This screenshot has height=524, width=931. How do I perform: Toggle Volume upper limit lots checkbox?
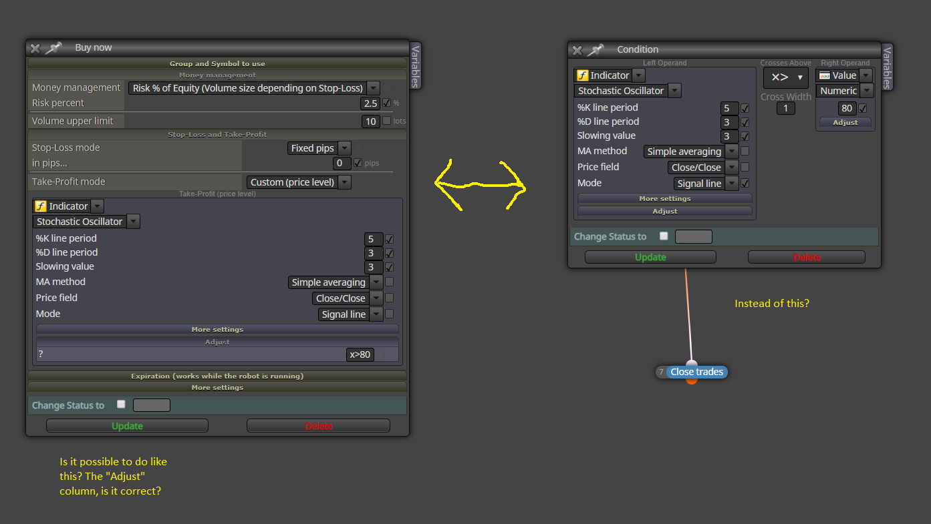coord(387,121)
